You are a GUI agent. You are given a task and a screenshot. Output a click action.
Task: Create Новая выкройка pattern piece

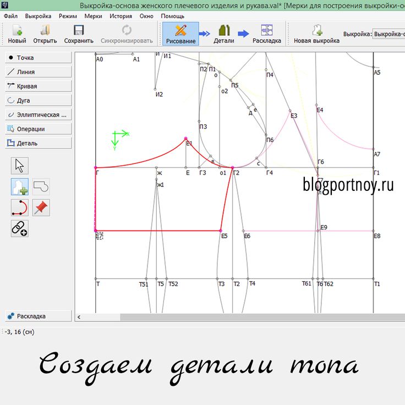coord(316,34)
